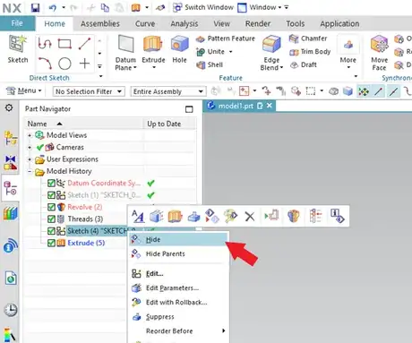
Task: Uncheck the Revolve (2) checkbox
Action: coord(51,207)
